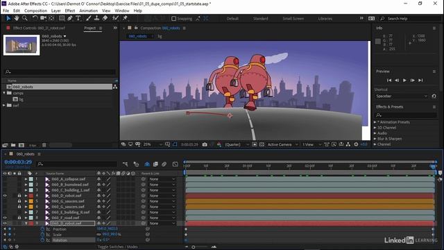Select the Pan Behind anchor point tool
Image resolution: width=444 pixels, height=250 pixels.
click(x=51, y=19)
